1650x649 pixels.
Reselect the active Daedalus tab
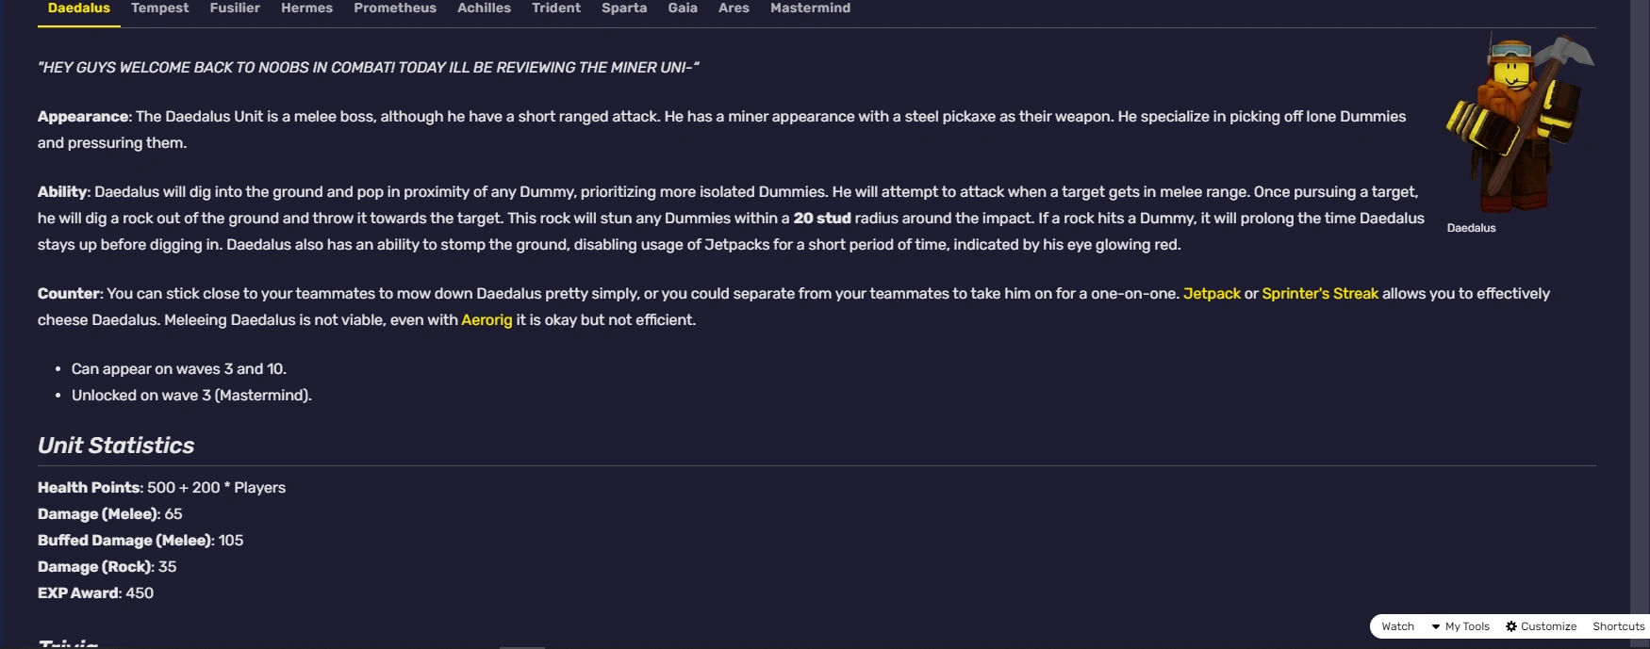[78, 8]
